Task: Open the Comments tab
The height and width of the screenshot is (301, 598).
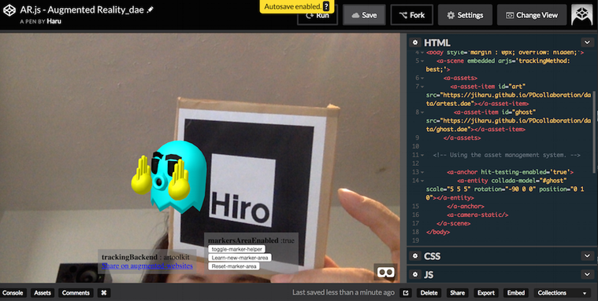Action: (76, 292)
